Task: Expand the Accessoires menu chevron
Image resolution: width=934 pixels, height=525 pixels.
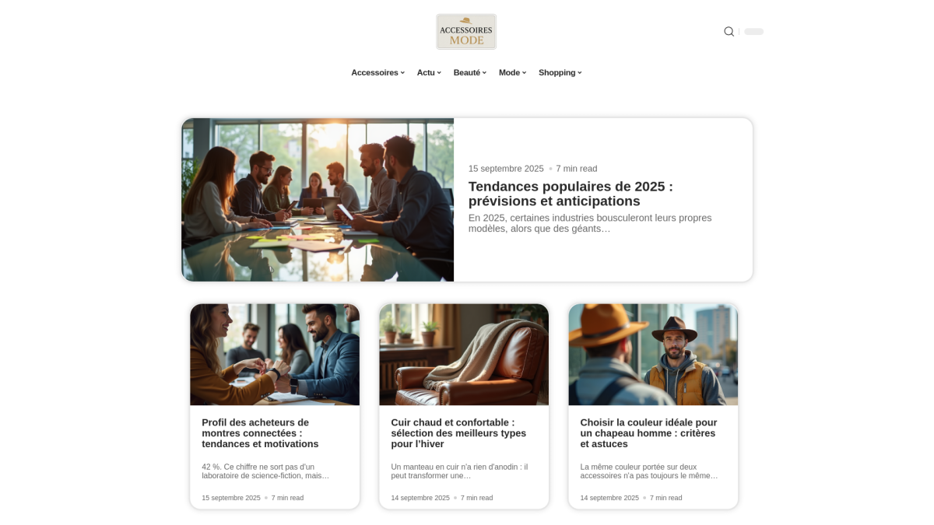Action: point(402,73)
